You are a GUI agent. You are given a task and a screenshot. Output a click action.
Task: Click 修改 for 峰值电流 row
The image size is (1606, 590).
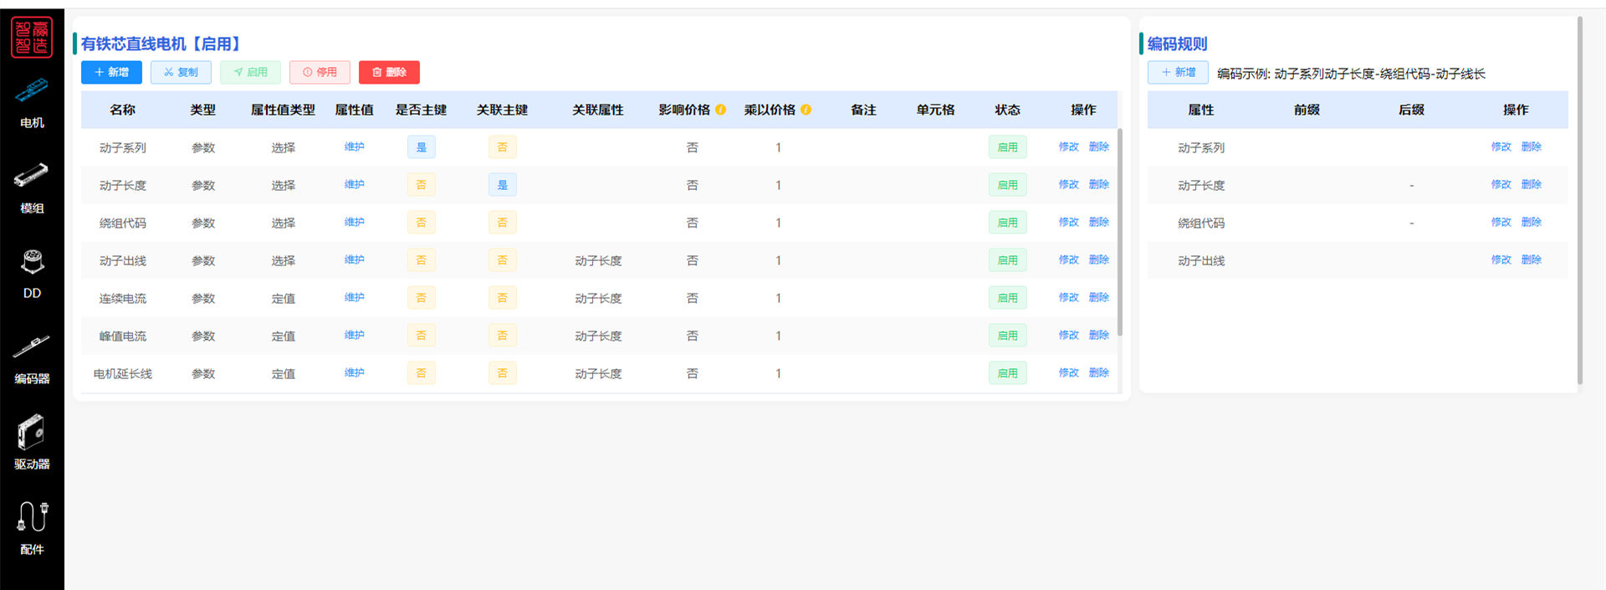(1068, 336)
